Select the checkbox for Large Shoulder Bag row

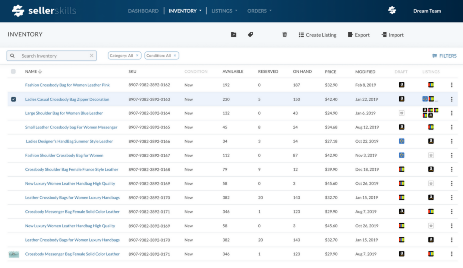click(x=14, y=113)
